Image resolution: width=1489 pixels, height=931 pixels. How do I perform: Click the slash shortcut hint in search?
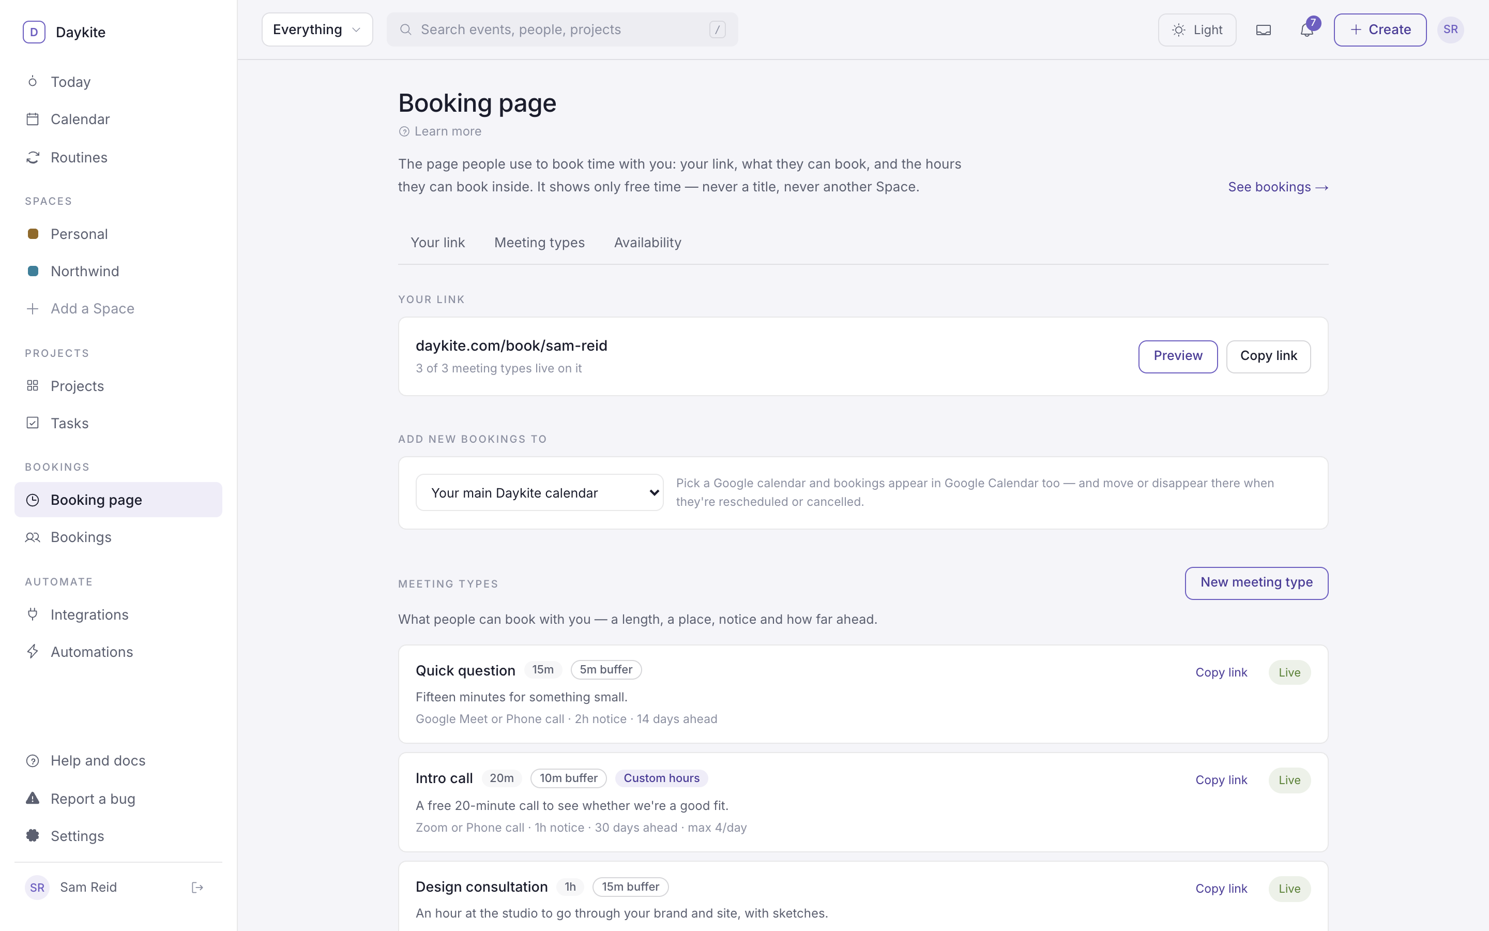(x=718, y=29)
